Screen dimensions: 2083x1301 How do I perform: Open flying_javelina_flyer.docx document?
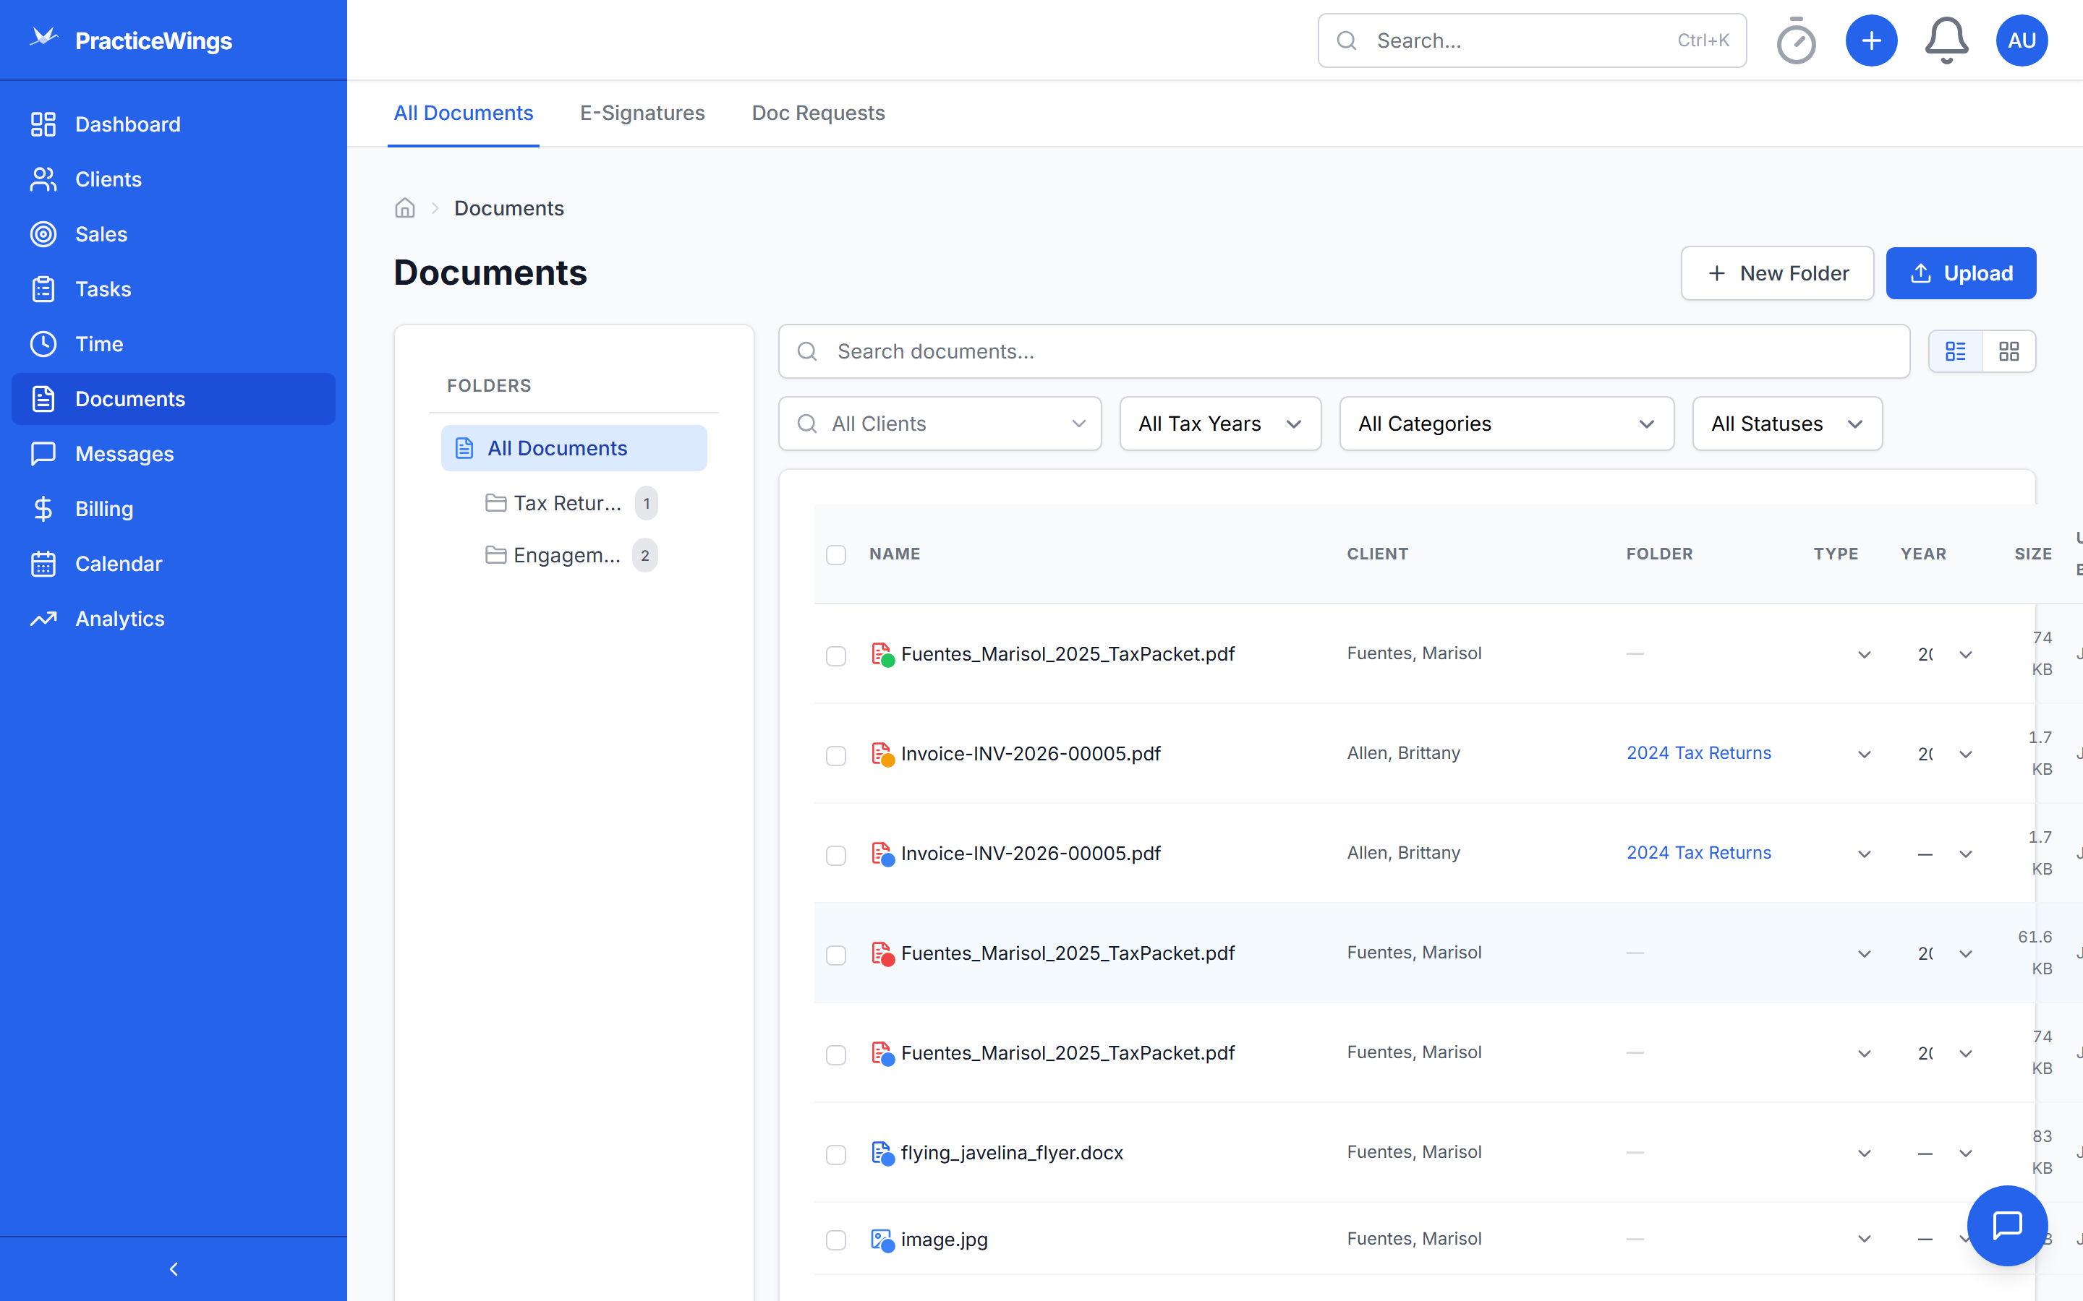click(x=1011, y=1153)
